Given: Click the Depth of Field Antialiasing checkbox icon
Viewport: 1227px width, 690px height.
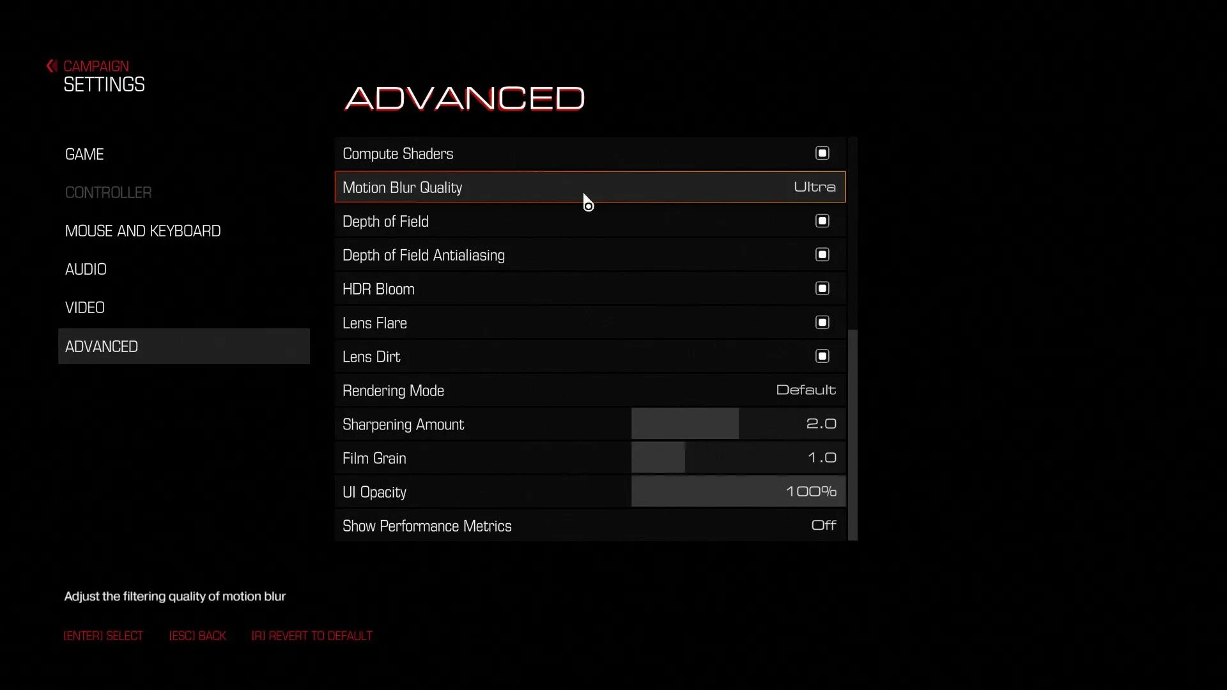Looking at the screenshot, I should coord(822,254).
